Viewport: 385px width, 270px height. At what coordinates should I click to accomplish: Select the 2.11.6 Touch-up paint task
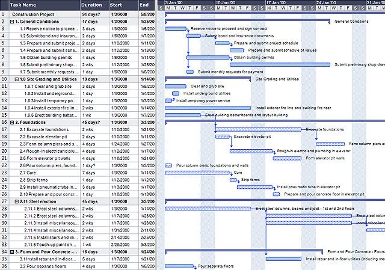click(50, 245)
